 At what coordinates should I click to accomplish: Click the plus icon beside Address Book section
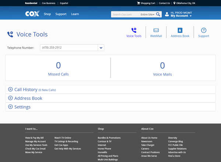point(10,98)
